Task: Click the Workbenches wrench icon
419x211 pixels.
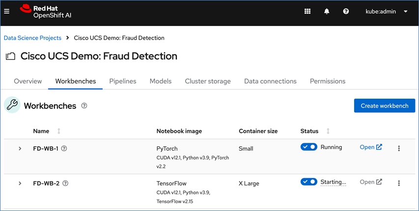Action: click(x=12, y=105)
